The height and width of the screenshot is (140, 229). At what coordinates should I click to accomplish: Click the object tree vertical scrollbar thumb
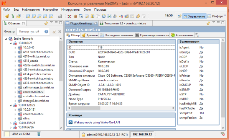[61, 61]
